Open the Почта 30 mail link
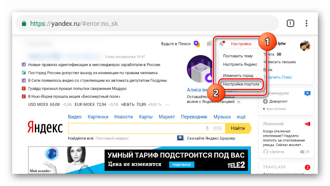Screen dimensions: 330x186 tap(272, 54)
